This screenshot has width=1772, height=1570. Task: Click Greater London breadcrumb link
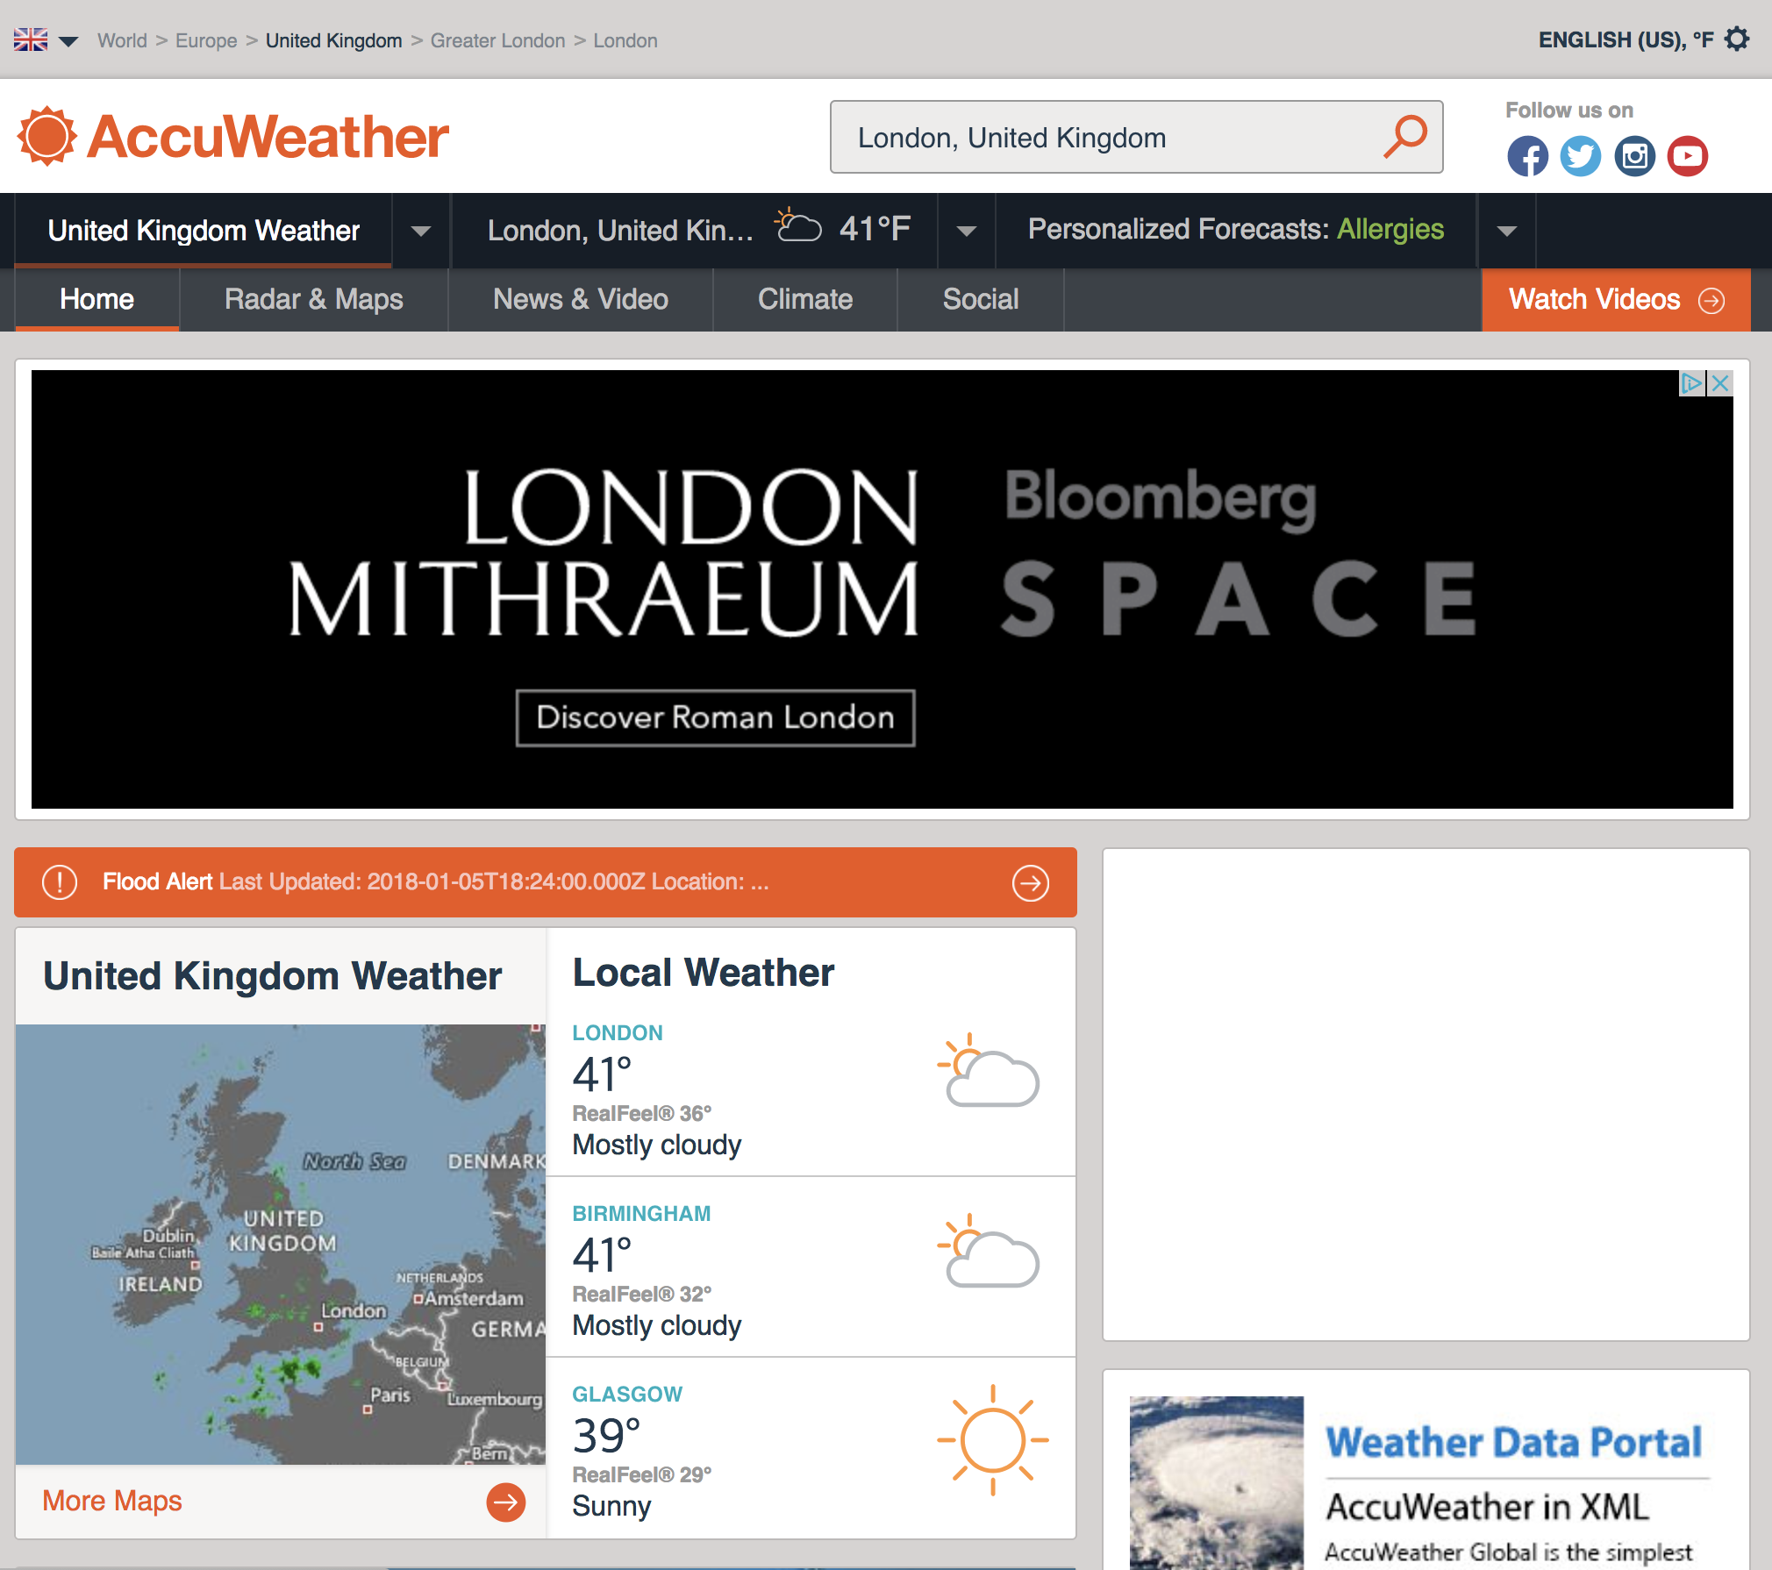tap(497, 40)
